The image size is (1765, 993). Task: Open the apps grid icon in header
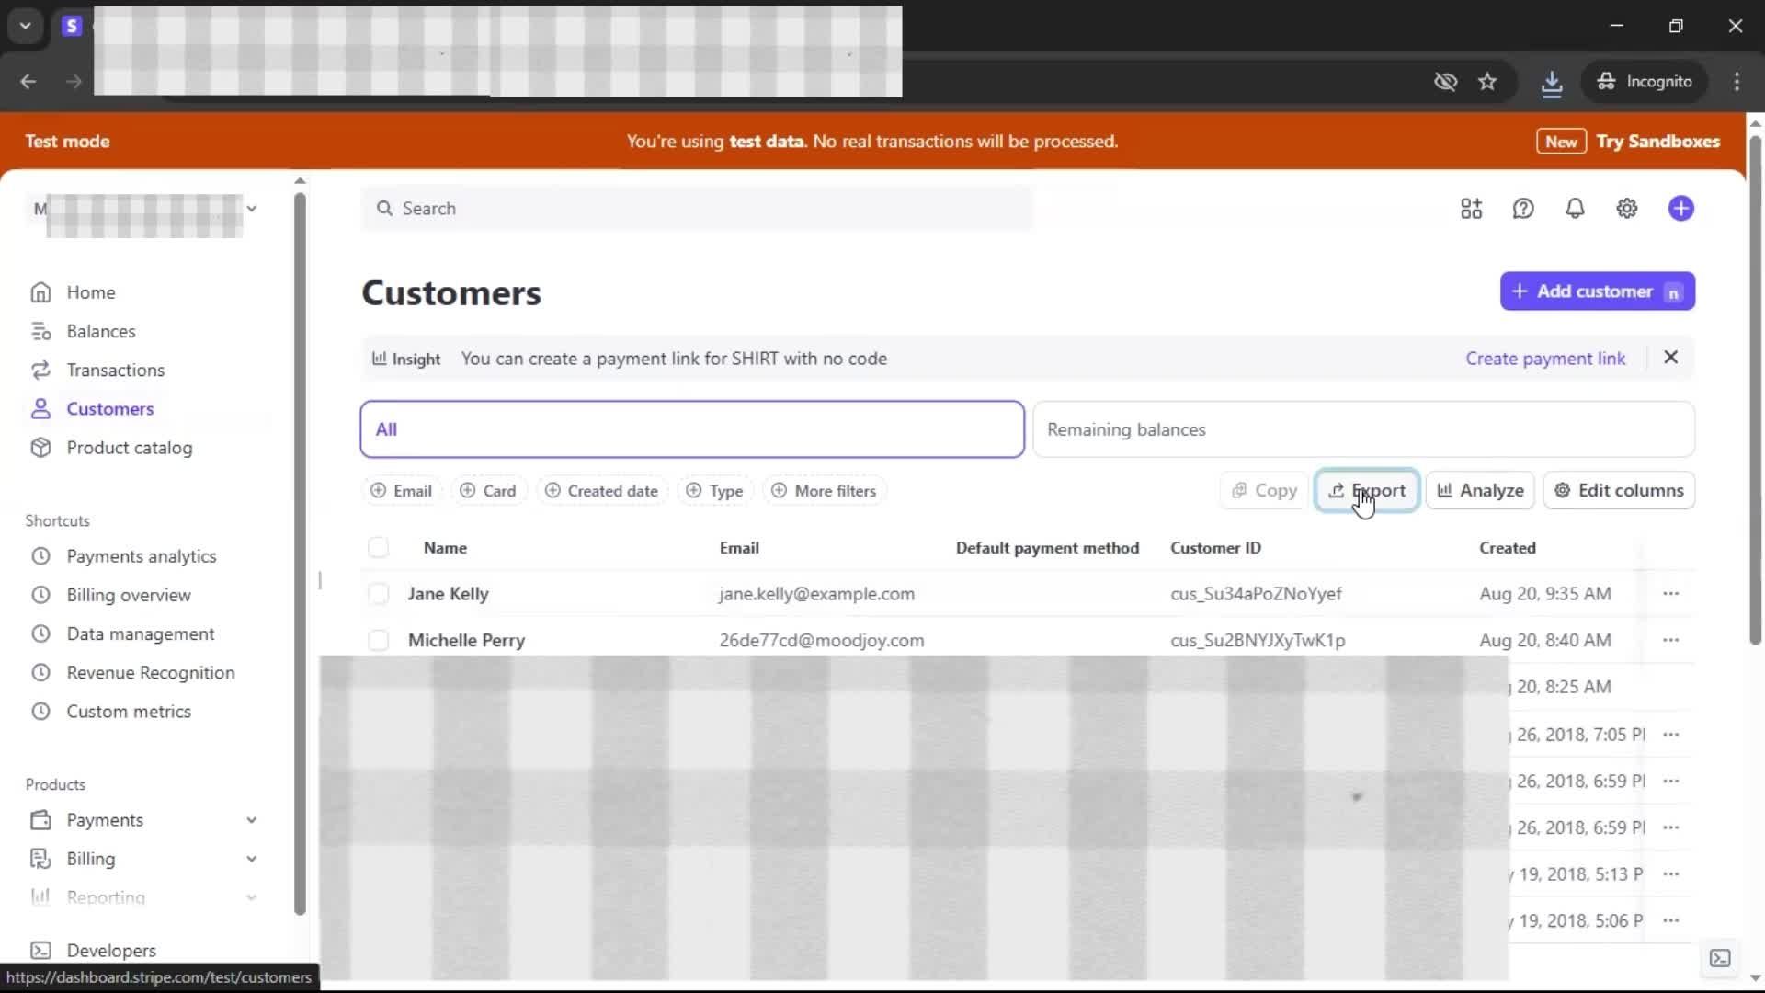[1471, 209]
